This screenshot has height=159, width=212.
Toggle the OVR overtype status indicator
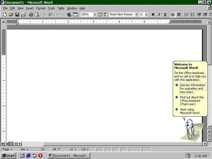[124, 149]
